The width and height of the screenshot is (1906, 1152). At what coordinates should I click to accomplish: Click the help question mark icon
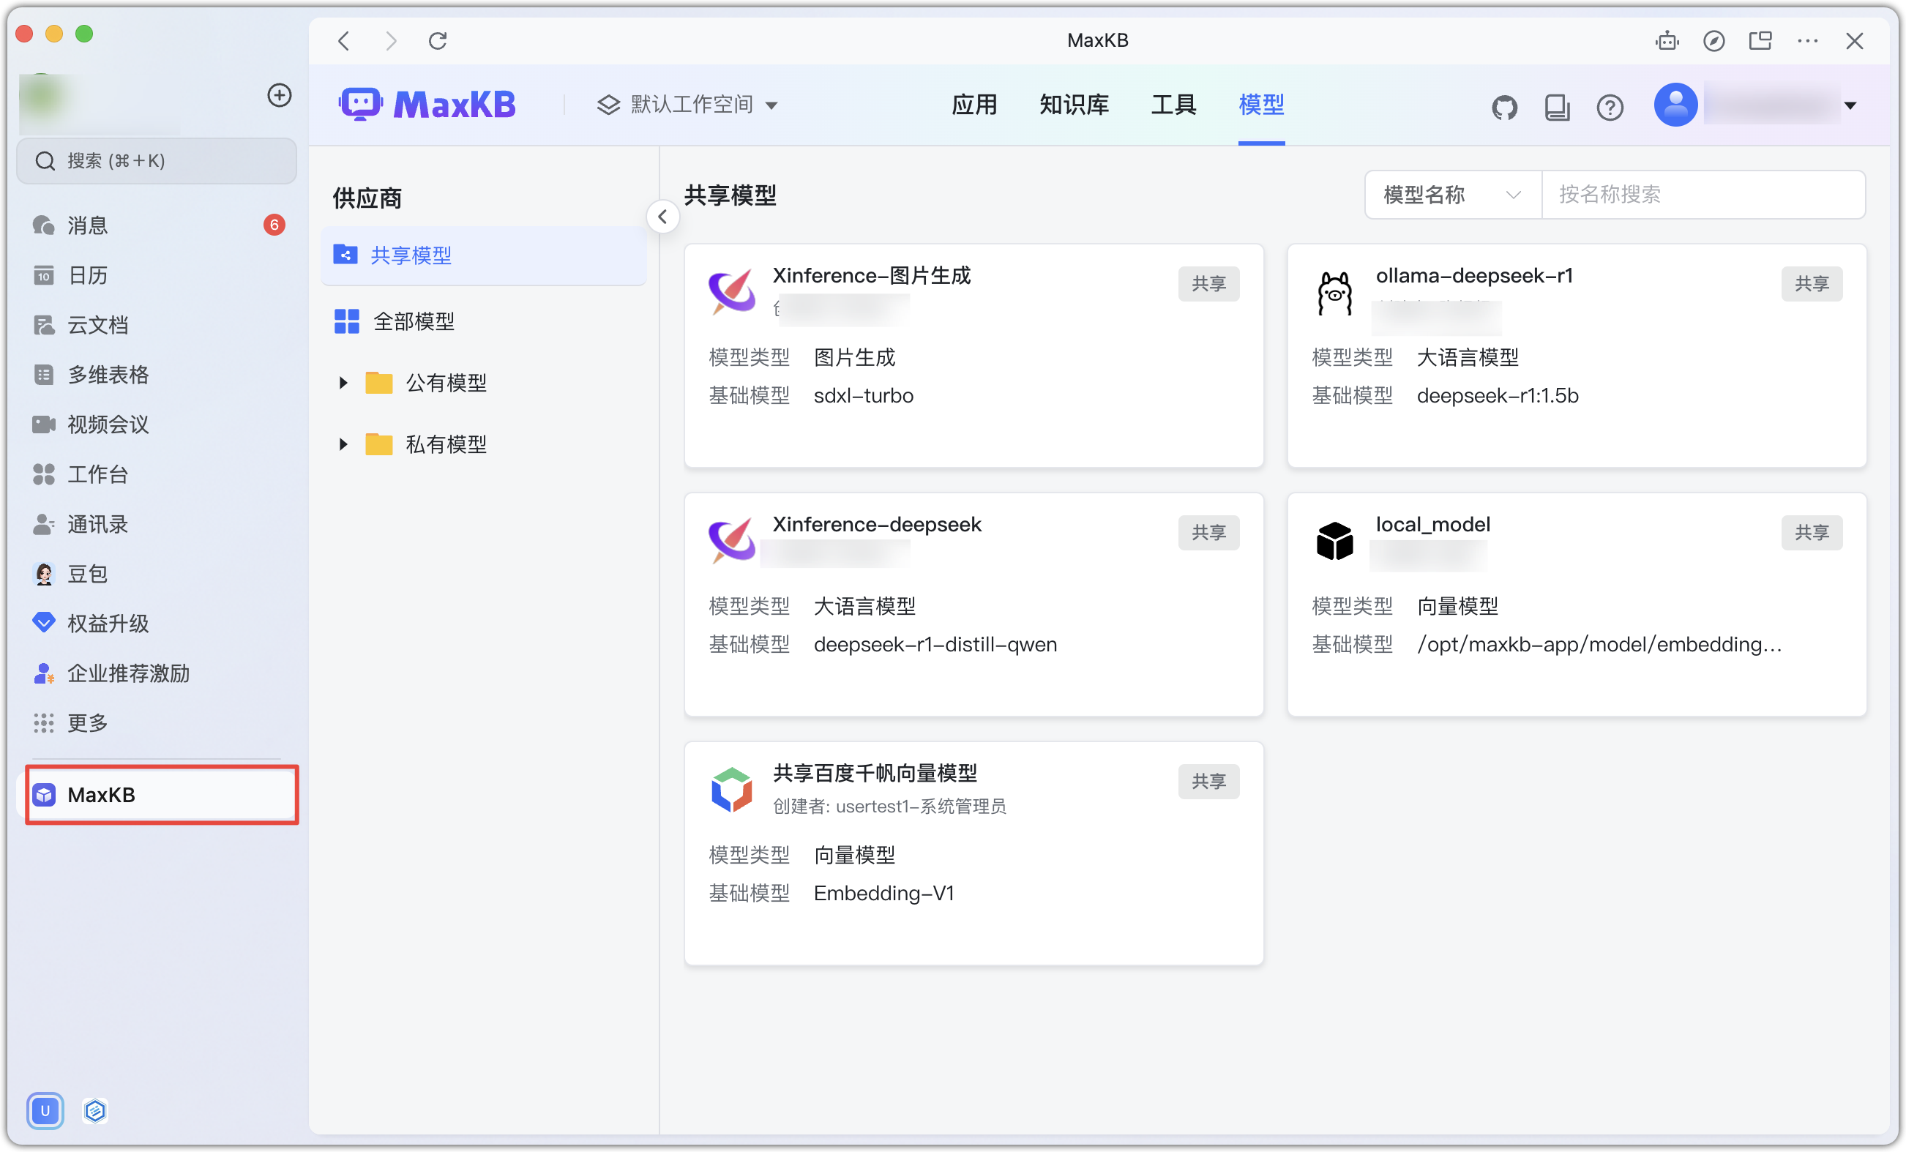1610,108
